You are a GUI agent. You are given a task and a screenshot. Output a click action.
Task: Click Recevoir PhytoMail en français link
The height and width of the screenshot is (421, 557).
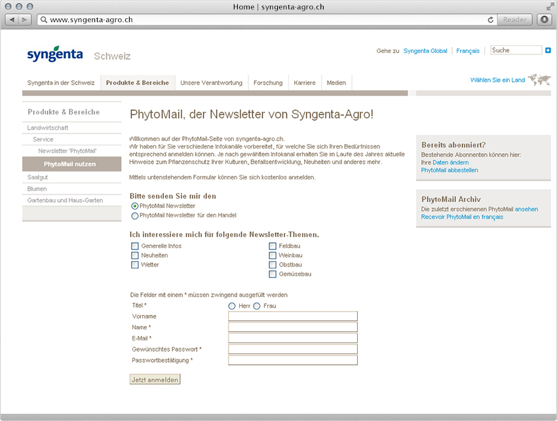462,217
